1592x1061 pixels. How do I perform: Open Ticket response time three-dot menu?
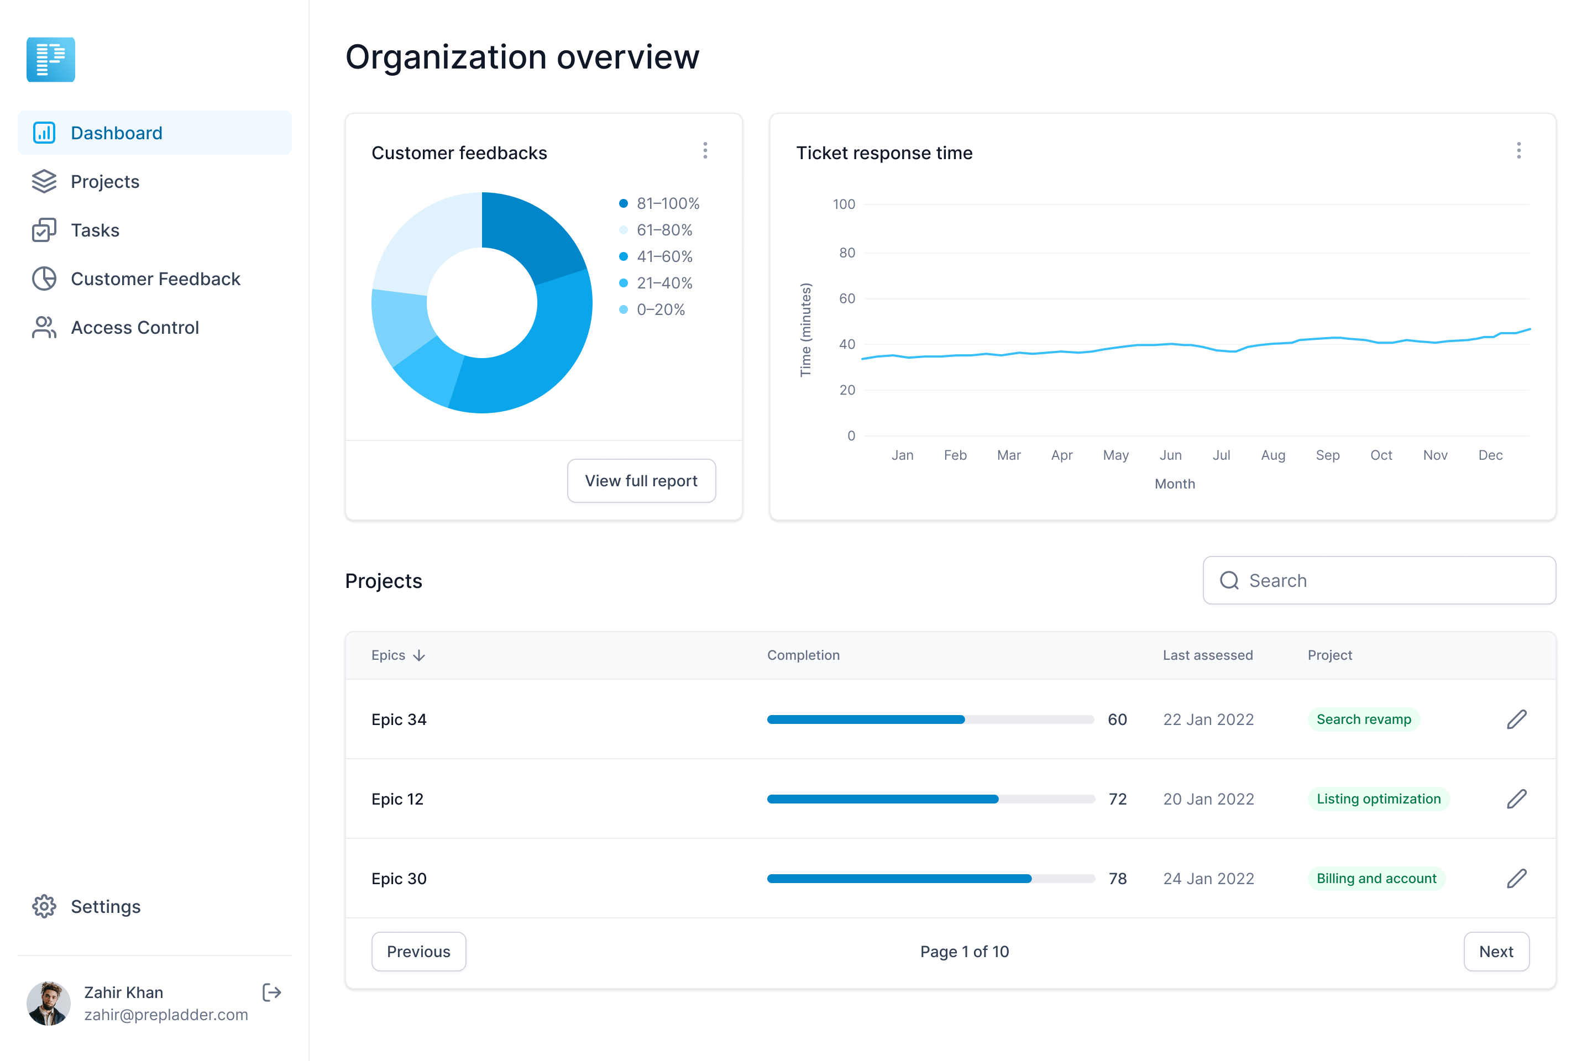[1519, 150]
